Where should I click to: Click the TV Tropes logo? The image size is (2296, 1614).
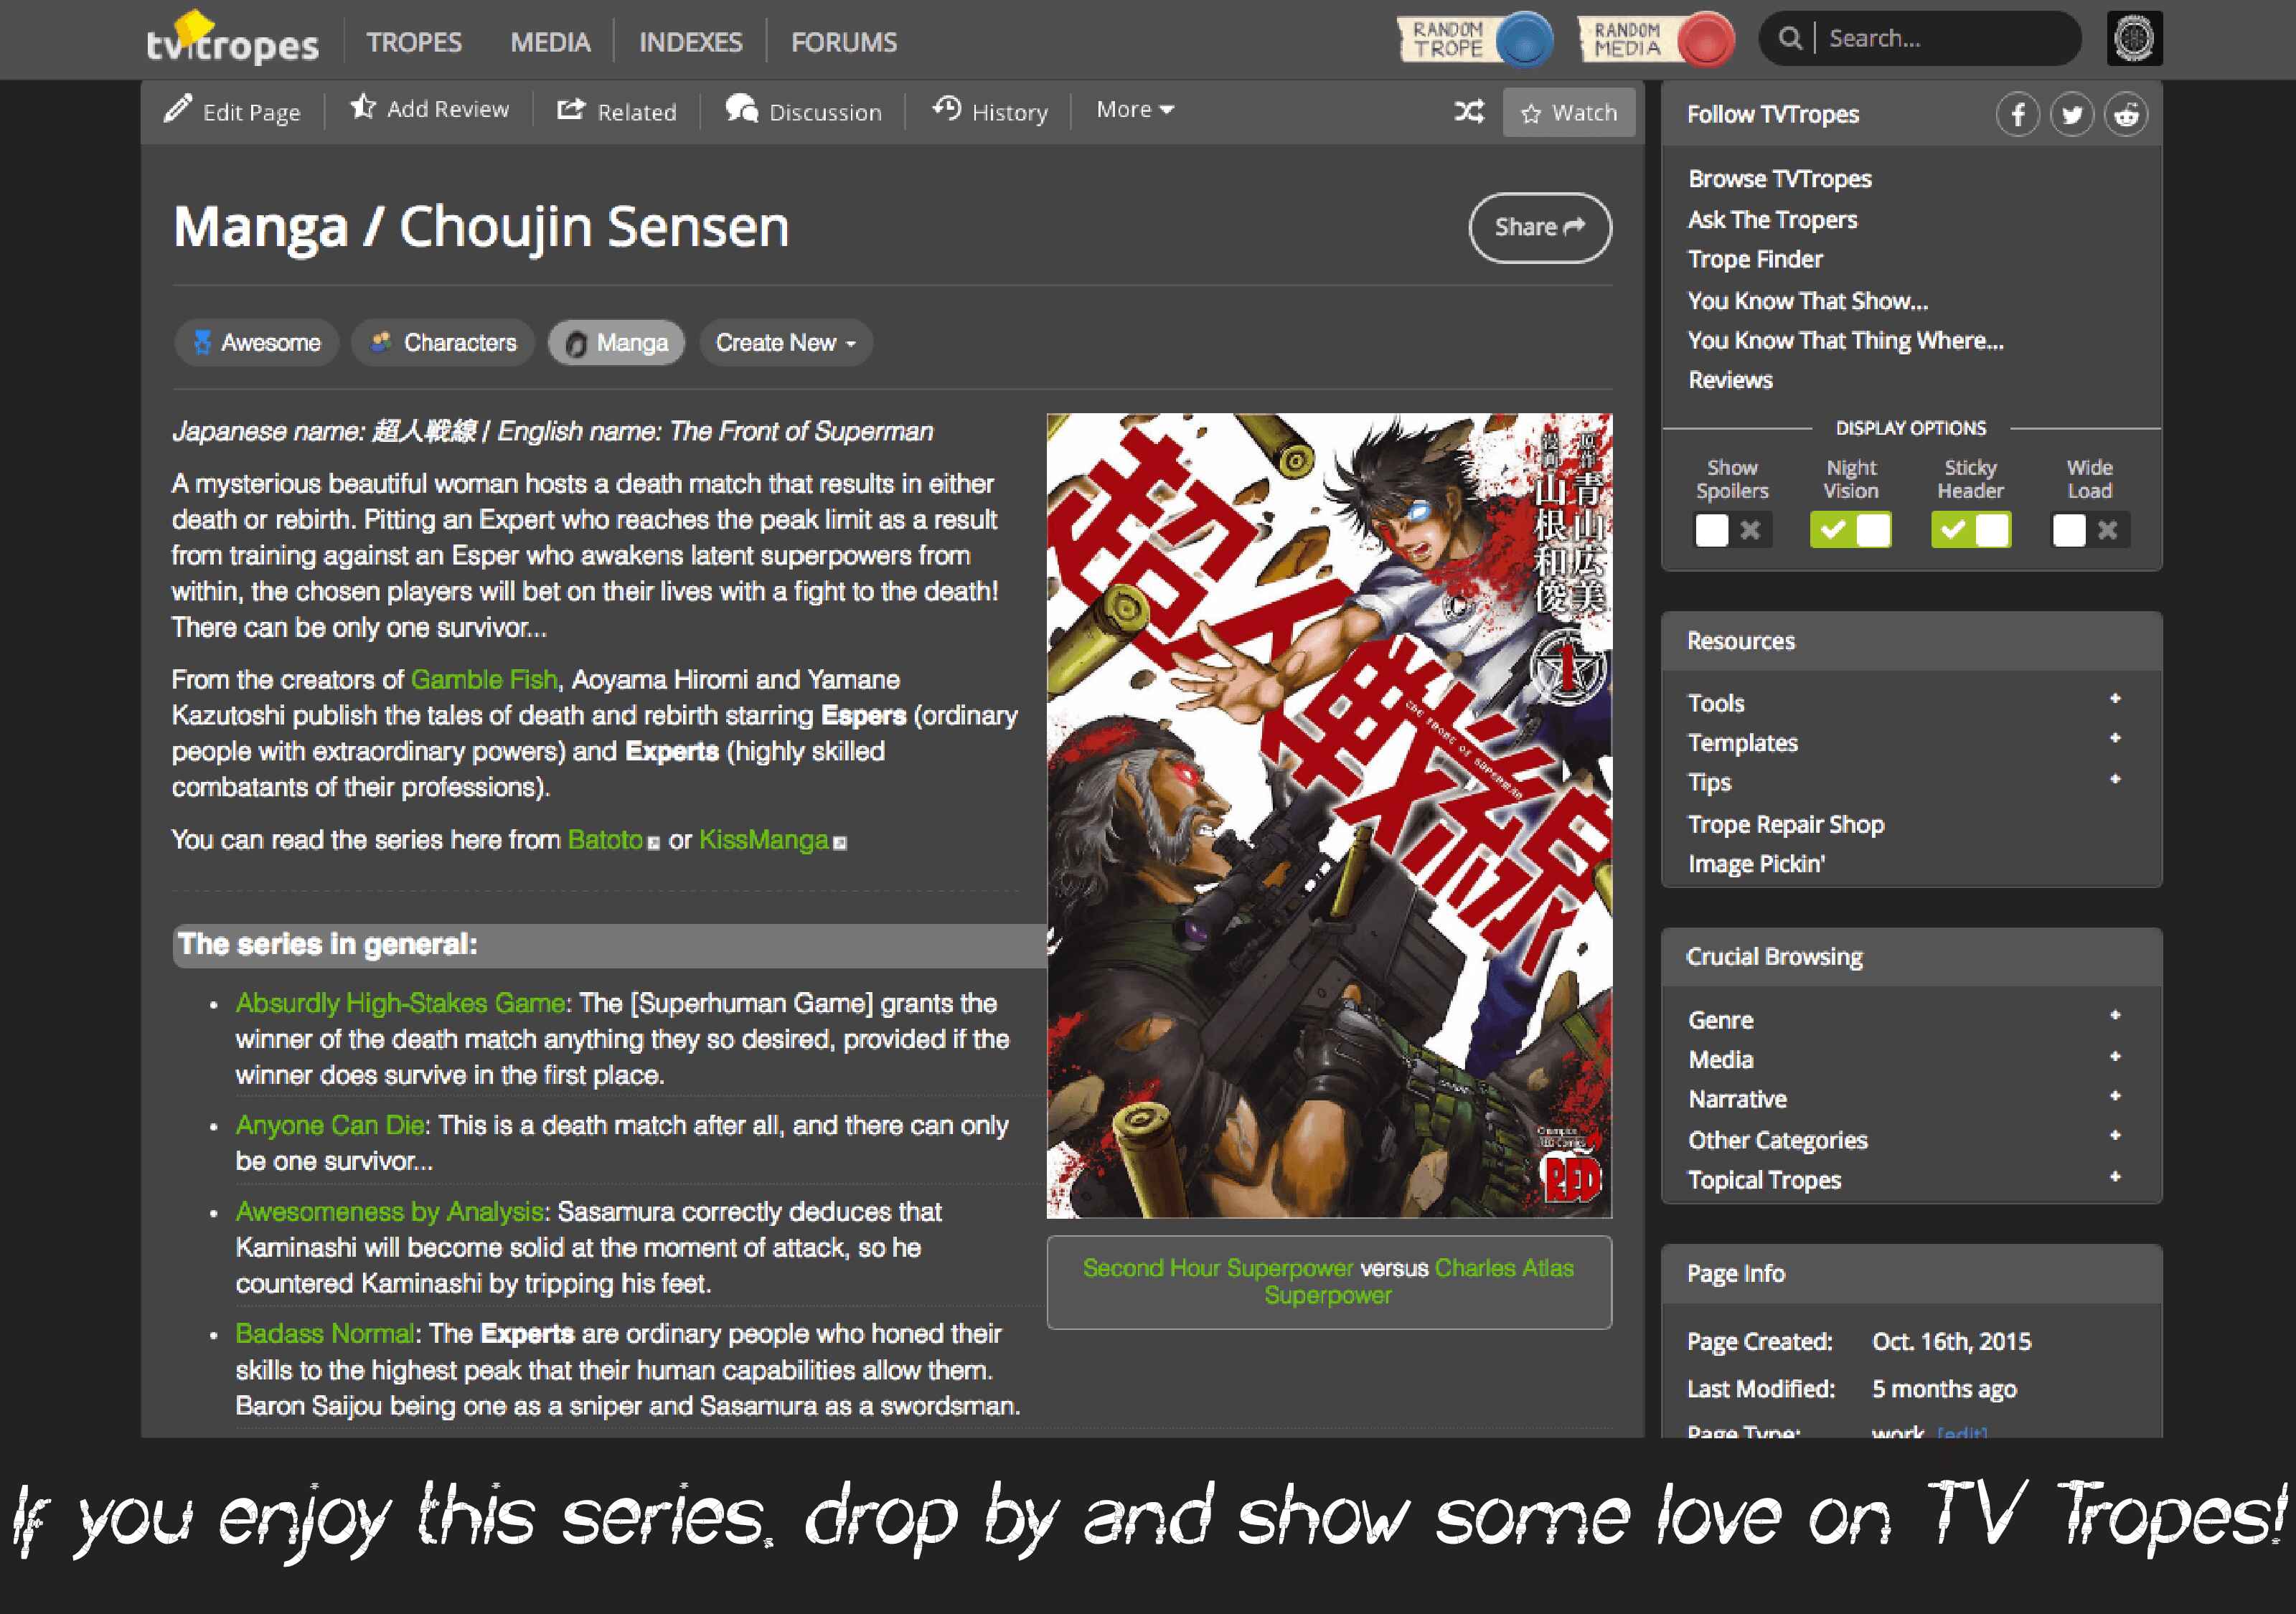click(x=232, y=40)
